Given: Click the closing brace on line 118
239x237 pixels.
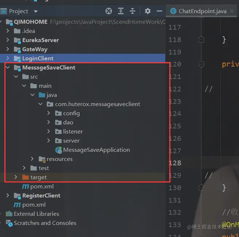Looking at the screenshot, I should (x=224, y=40).
